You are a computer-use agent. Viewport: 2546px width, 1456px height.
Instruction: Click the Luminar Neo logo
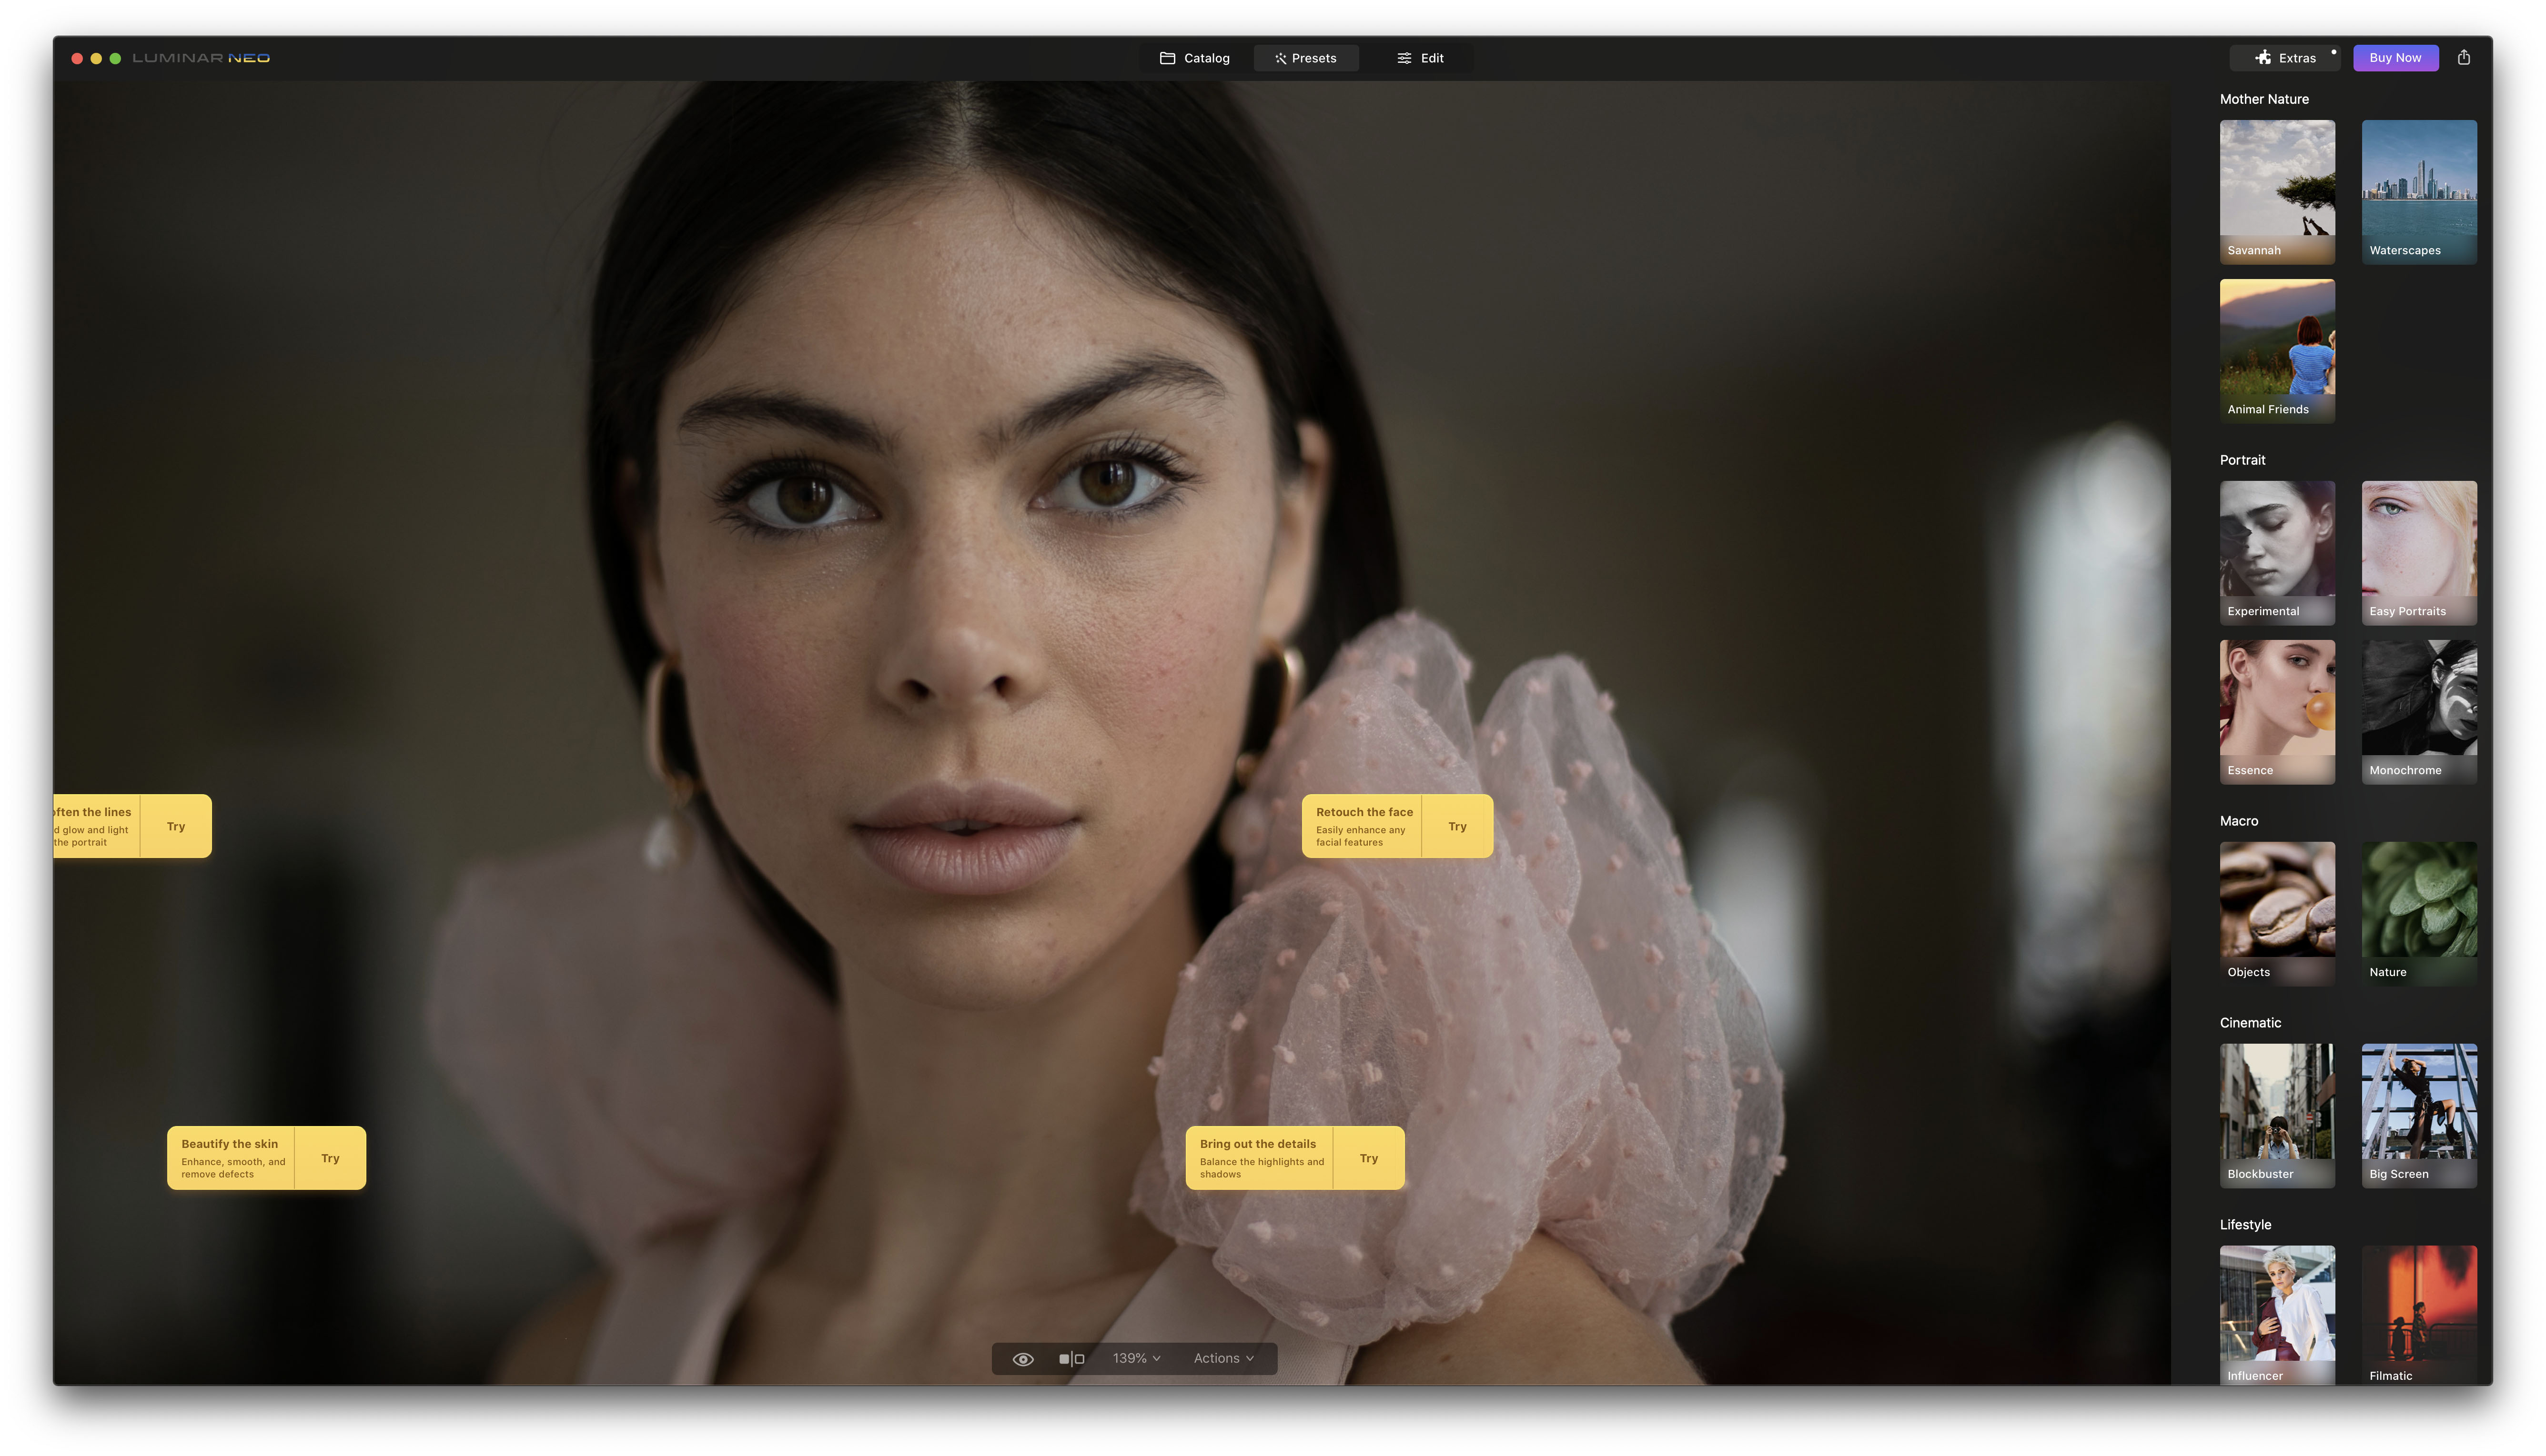click(200, 57)
